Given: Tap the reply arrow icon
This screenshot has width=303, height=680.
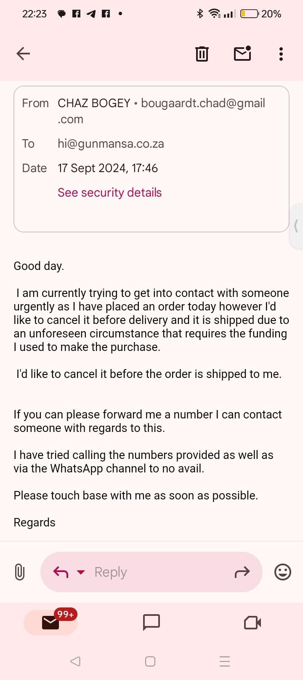Looking at the screenshot, I should pyautogui.click(x=61, y=572).
